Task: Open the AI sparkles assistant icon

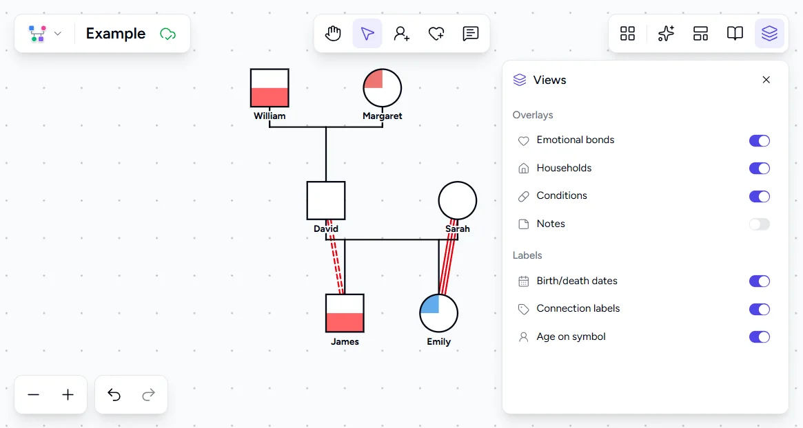Action: coord(666,34)
